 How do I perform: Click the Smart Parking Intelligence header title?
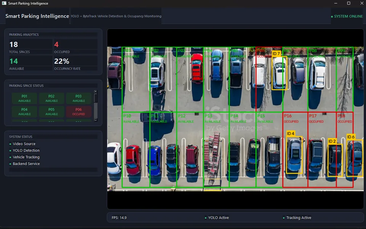tap(37, 16)
